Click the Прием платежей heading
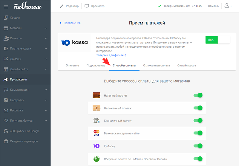Image resolution: width=239 pixels, height=166 pixels. click(x=147, y=23)
